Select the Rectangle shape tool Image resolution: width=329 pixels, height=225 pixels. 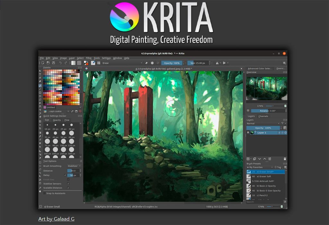tap(40, 93)
